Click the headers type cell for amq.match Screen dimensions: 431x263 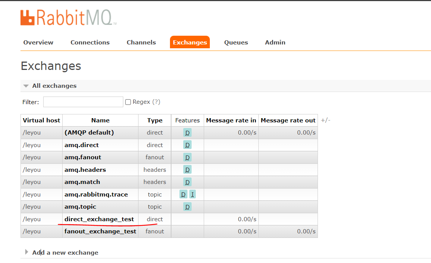click(x=155, y=182)
